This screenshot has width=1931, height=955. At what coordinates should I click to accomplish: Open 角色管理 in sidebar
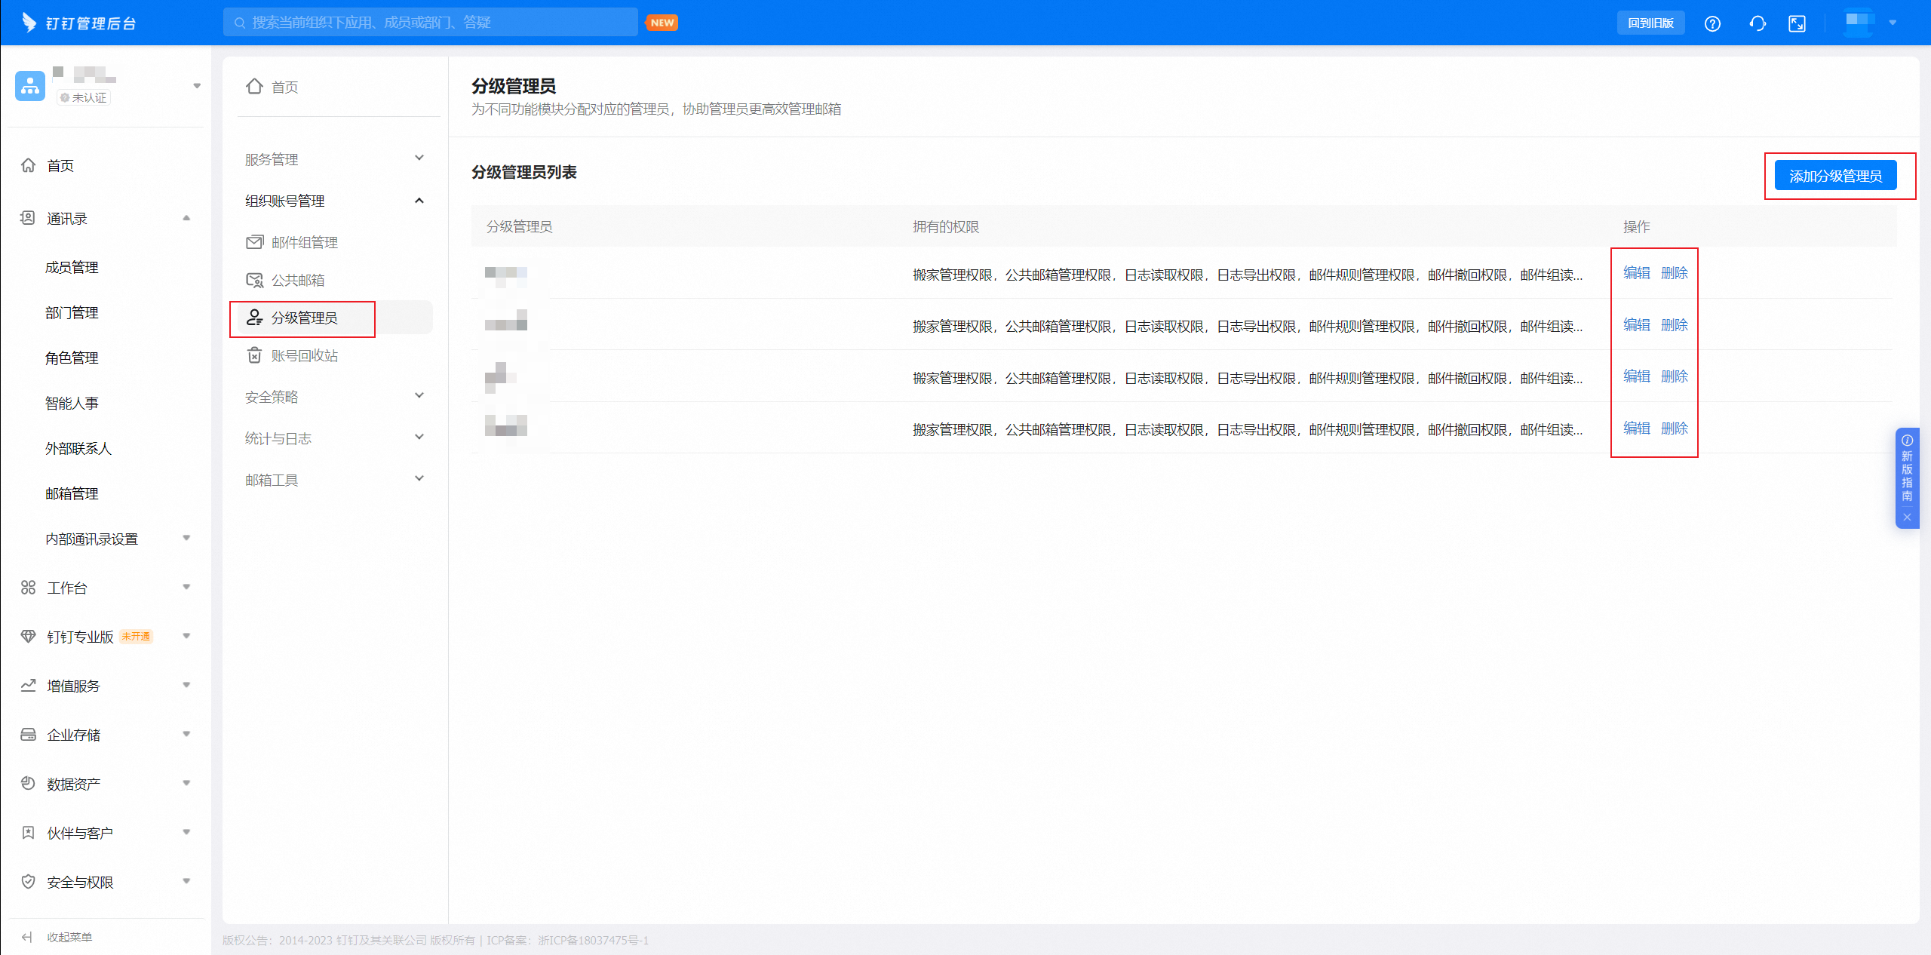click(72, 358)
